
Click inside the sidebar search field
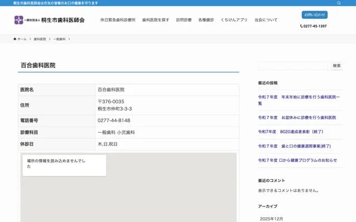(x=293, y=65)
